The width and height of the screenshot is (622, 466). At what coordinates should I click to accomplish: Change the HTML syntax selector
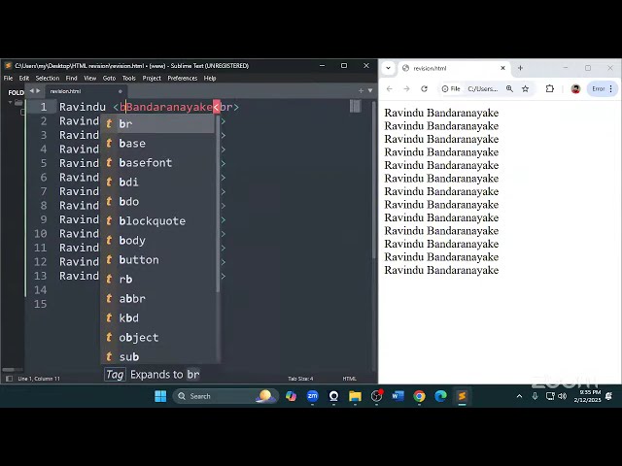[x=349, y=379]
